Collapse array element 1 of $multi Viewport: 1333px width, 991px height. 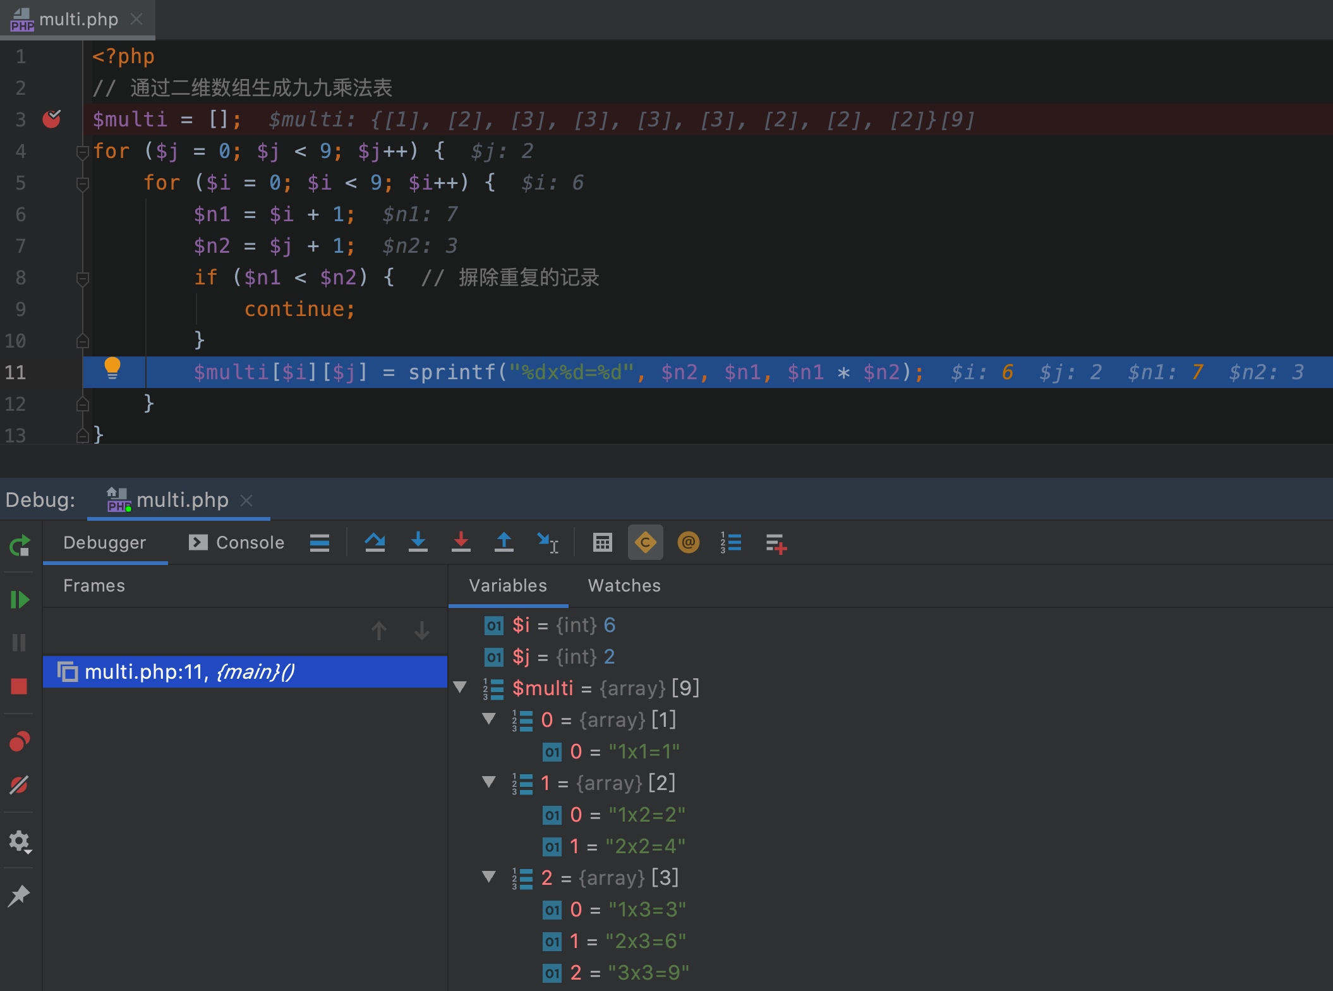[x=489, y=782]
